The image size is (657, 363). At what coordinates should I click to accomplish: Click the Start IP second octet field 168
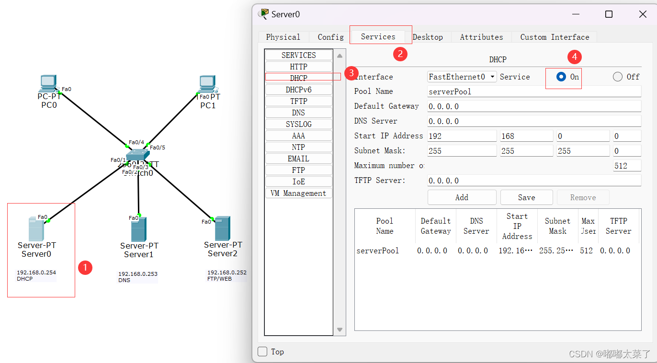tap(527, 136)
